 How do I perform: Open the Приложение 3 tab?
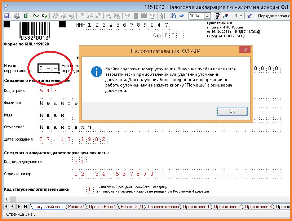258,207
